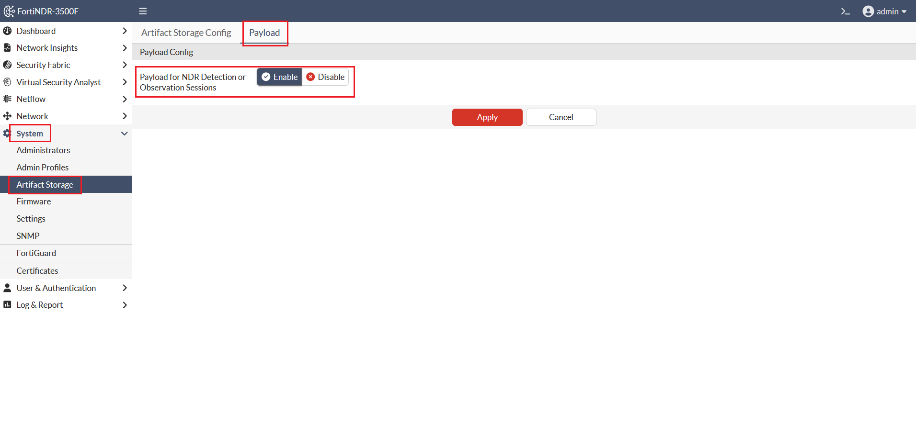Expand the Network Insights chevron
Screen dimensions: 916x426
(125, 48)
